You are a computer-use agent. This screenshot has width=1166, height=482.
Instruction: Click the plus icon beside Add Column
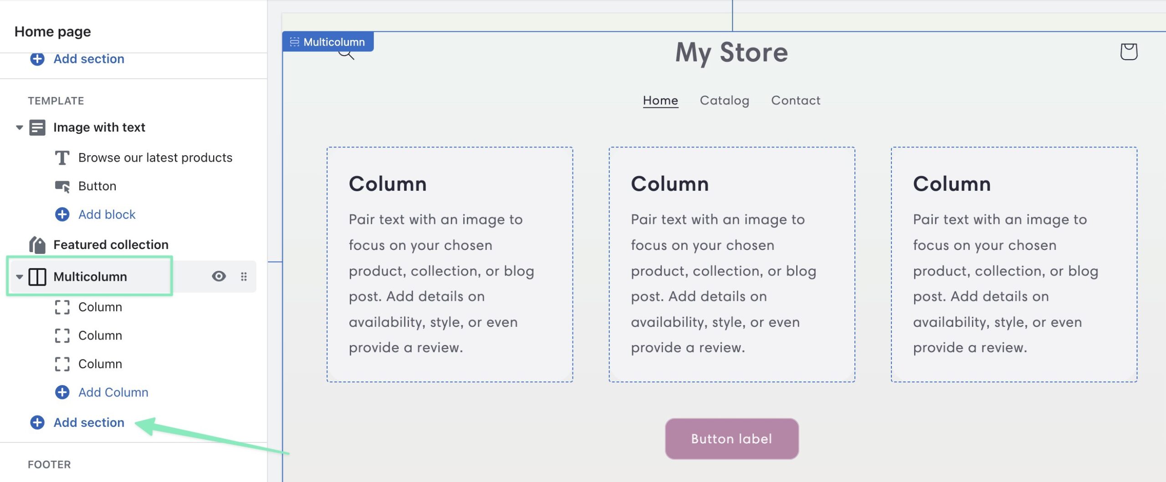[62, 392]
